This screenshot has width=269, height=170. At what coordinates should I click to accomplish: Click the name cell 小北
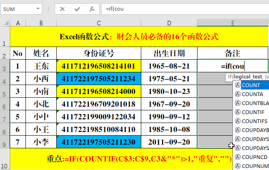click(x=41, y=104)
